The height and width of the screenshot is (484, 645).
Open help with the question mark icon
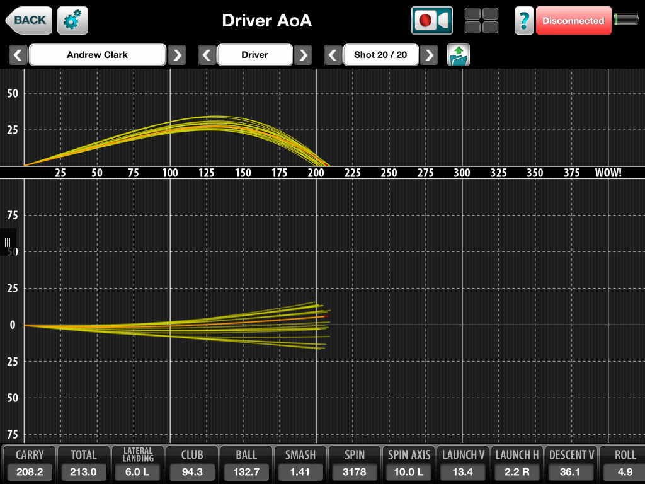[524, 21]
